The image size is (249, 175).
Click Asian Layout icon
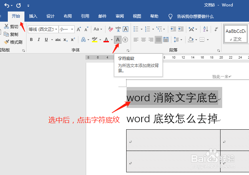(191, 29)
